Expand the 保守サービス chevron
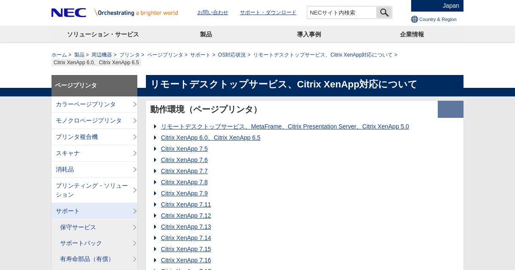Viewport: 515px width, 270px height. click(134, 228)
